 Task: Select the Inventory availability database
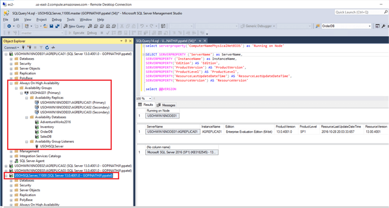click(x=47, y=127)
